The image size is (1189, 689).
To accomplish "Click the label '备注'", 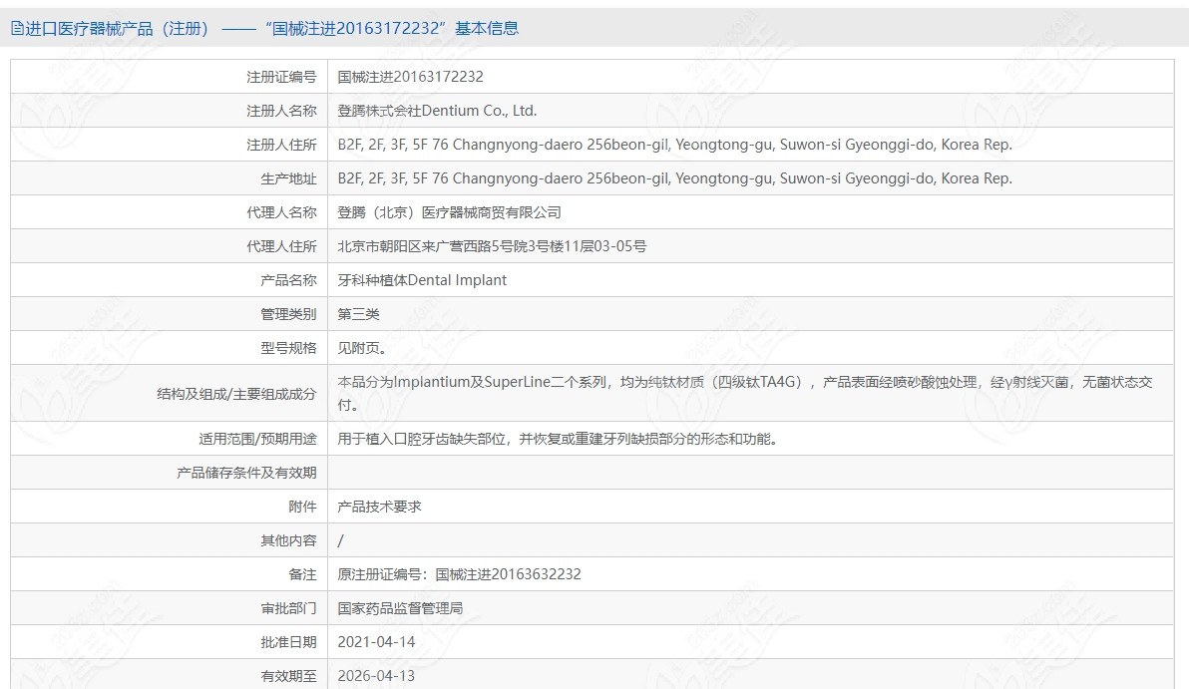I will coord(302,574).
